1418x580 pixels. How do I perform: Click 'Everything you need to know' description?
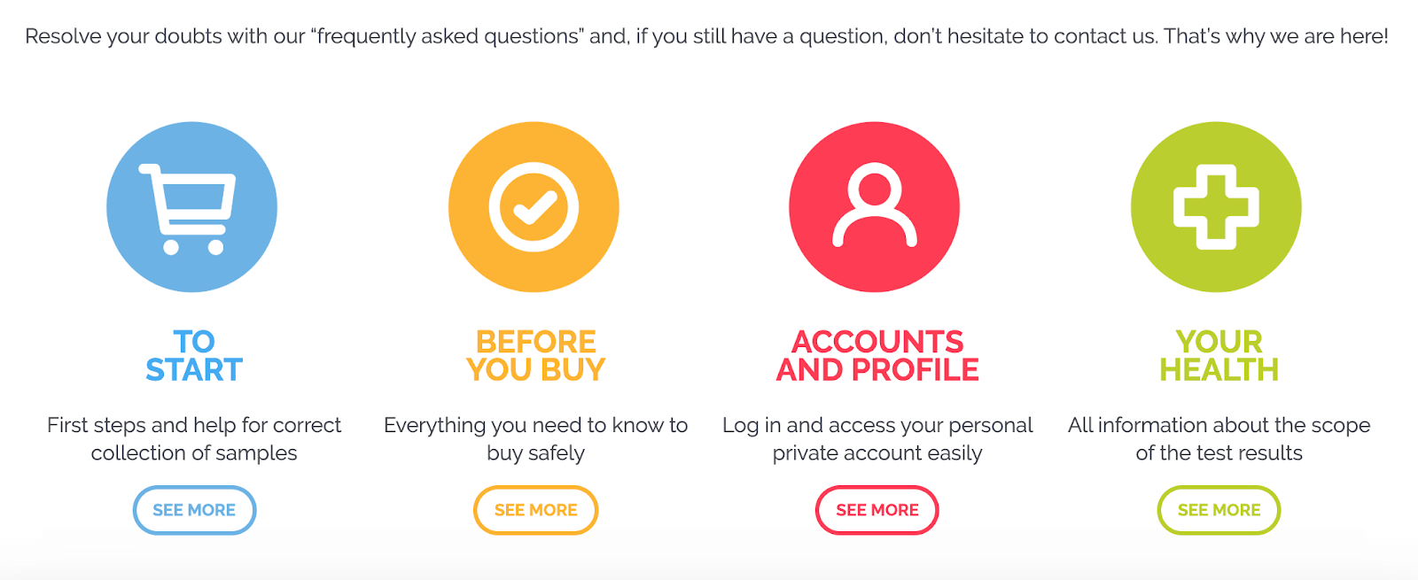tap(535, 439)
